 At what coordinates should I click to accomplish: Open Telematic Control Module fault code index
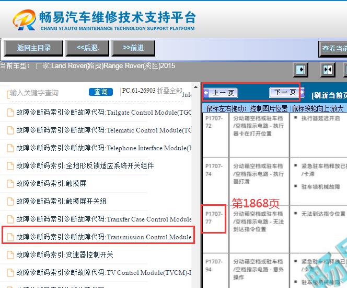(x=103, y=130)
